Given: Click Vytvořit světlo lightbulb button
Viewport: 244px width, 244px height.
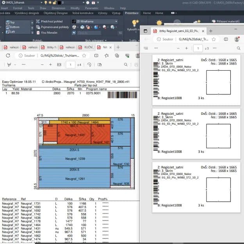Looking at the screenshot, I should pos(135,23).
